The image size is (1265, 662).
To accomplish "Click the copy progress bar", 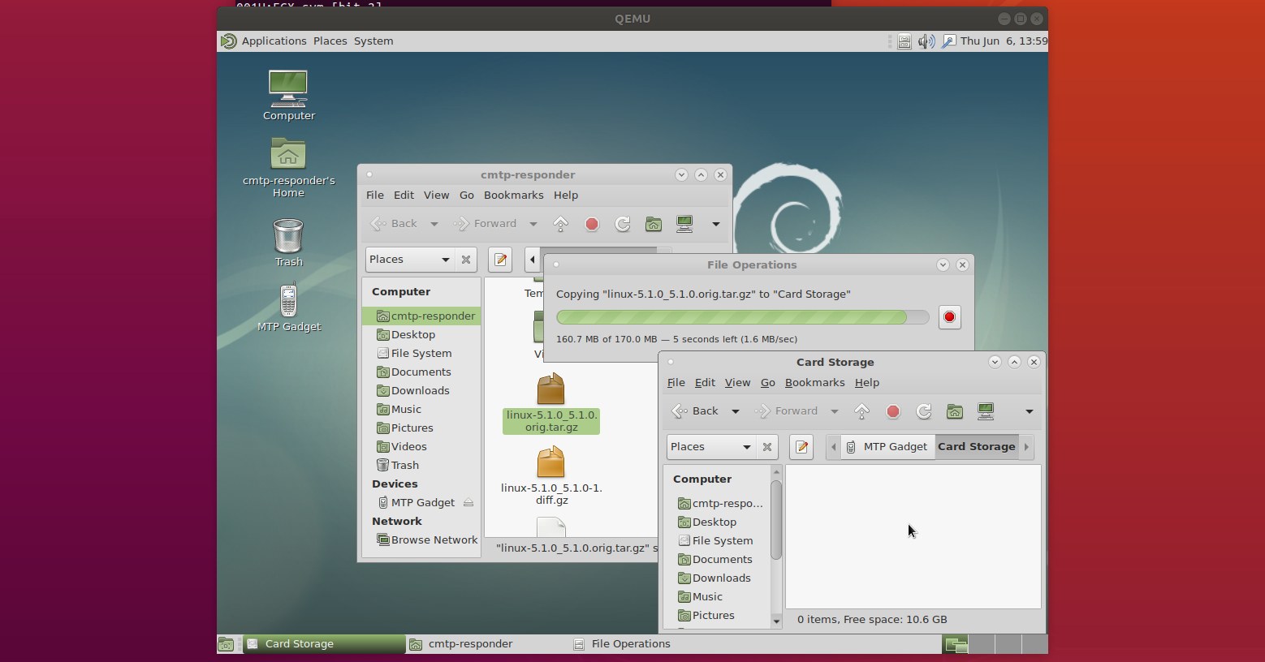I will [x=742, y=317].
